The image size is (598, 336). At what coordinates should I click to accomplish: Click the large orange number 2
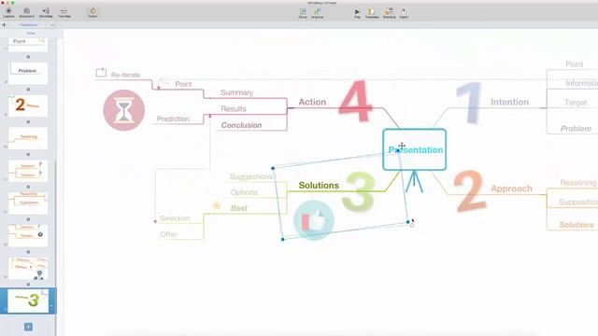pos(470,191)
